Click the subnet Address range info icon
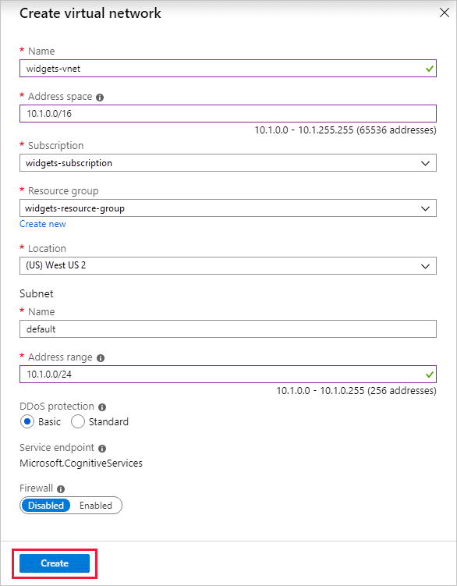Viewport: 457px width, 586px height. click(x=101, y=358)
